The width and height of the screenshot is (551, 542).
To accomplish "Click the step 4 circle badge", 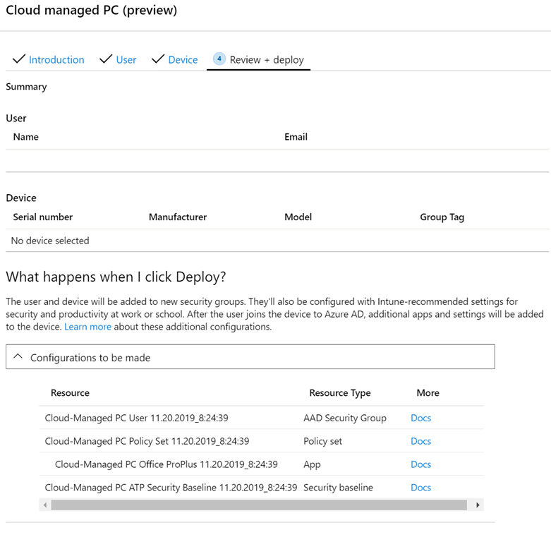I will point(219,59).
